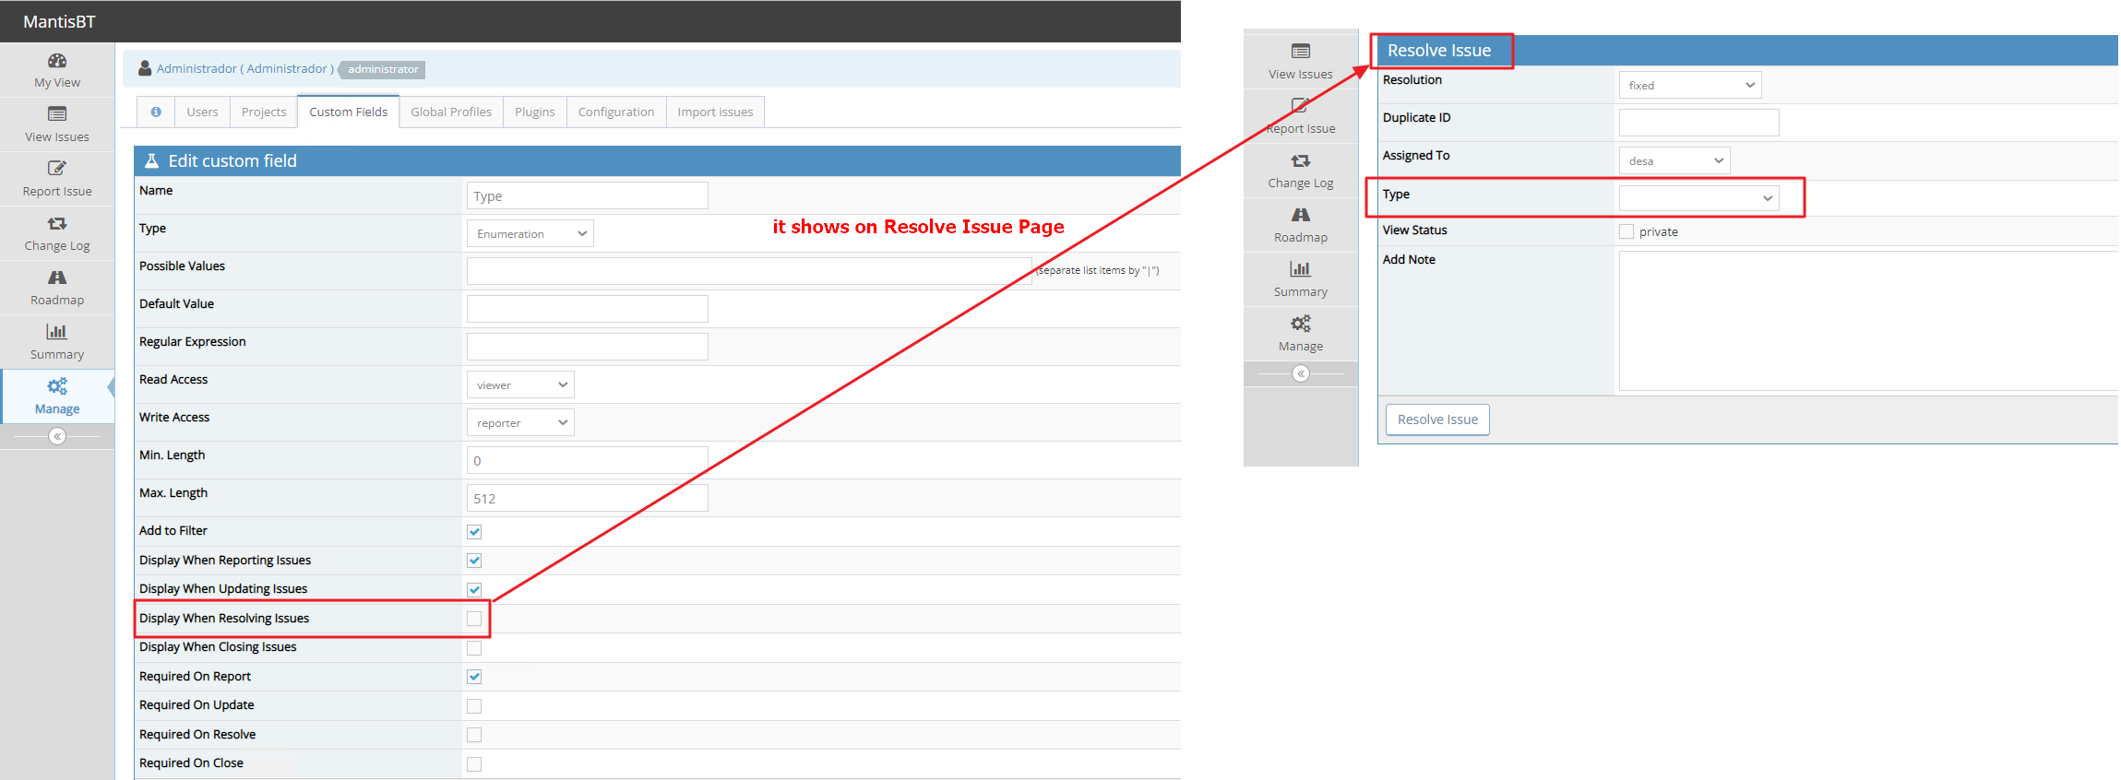Open the Manage gears icon in left sidebar
This screenshot has width=2121, height=780.
[x=57, y=387]
